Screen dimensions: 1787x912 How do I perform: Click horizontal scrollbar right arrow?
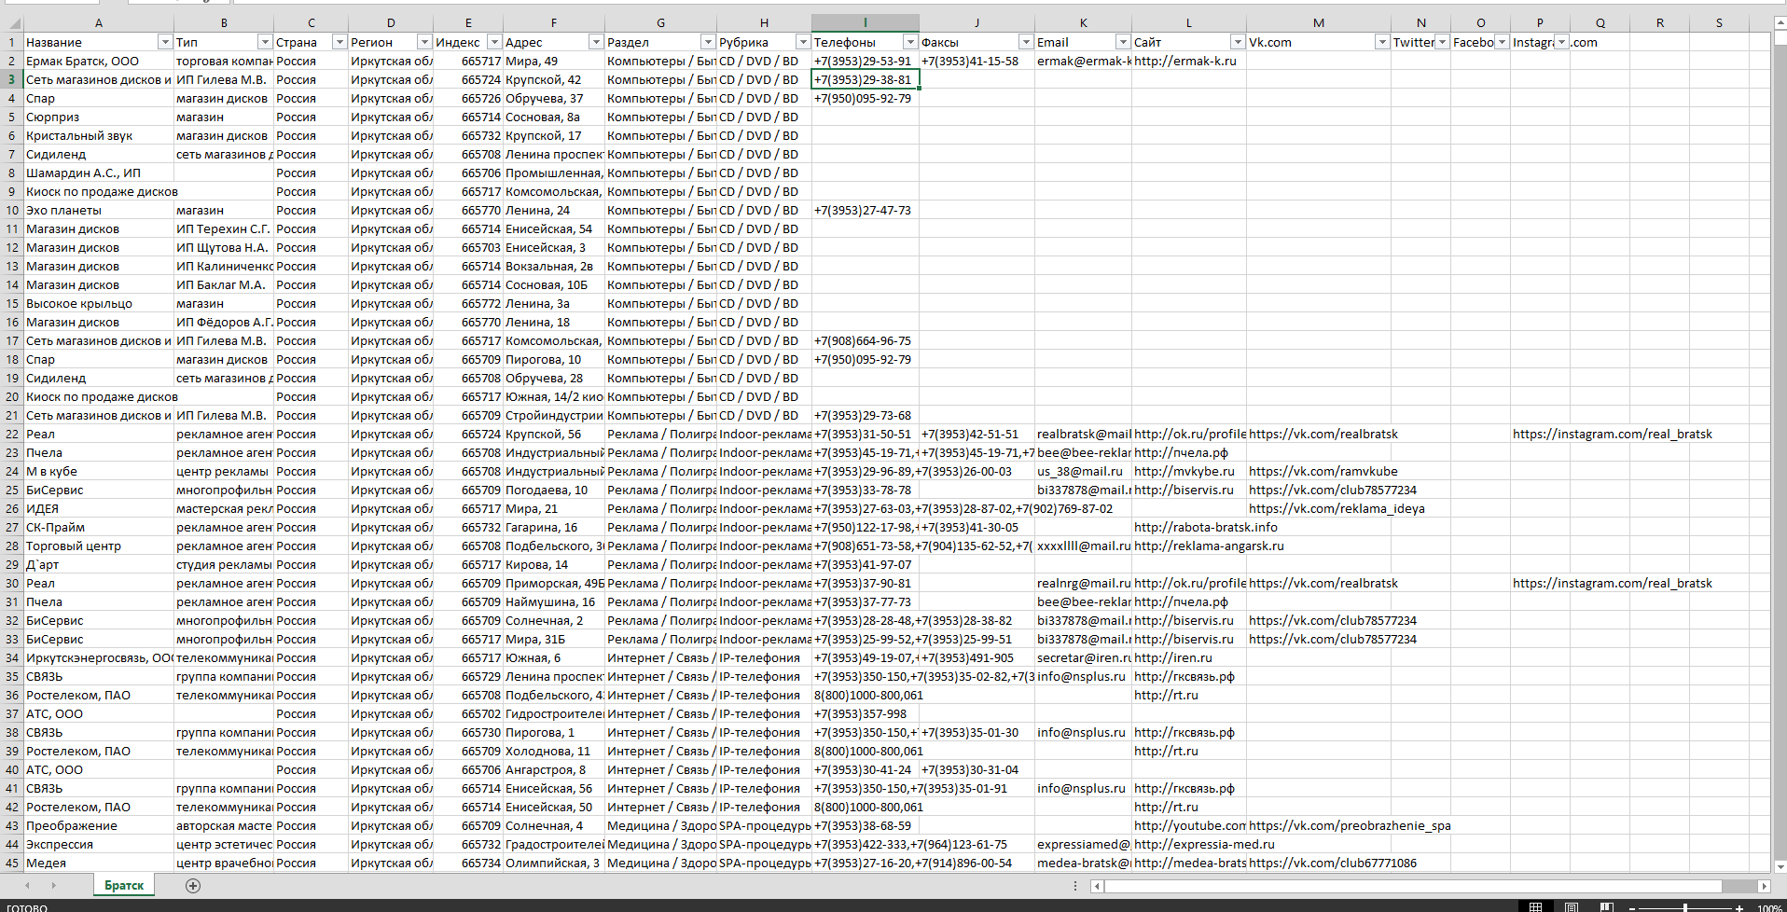[1764, 886]
